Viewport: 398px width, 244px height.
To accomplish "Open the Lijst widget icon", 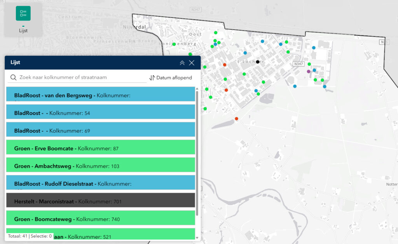I will click(x=23, y=14).
